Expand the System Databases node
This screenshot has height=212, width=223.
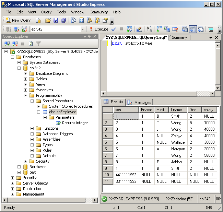click(x=19, y=62)
